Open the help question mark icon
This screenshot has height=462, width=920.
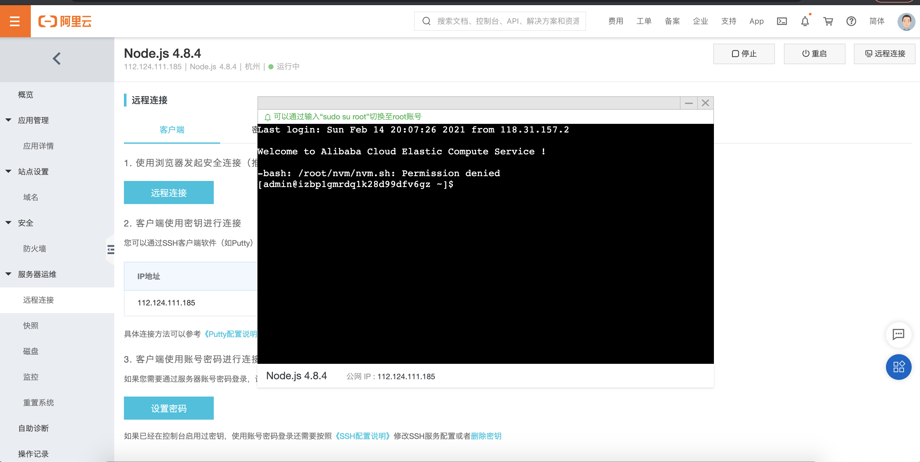click(x=851, y=21)
